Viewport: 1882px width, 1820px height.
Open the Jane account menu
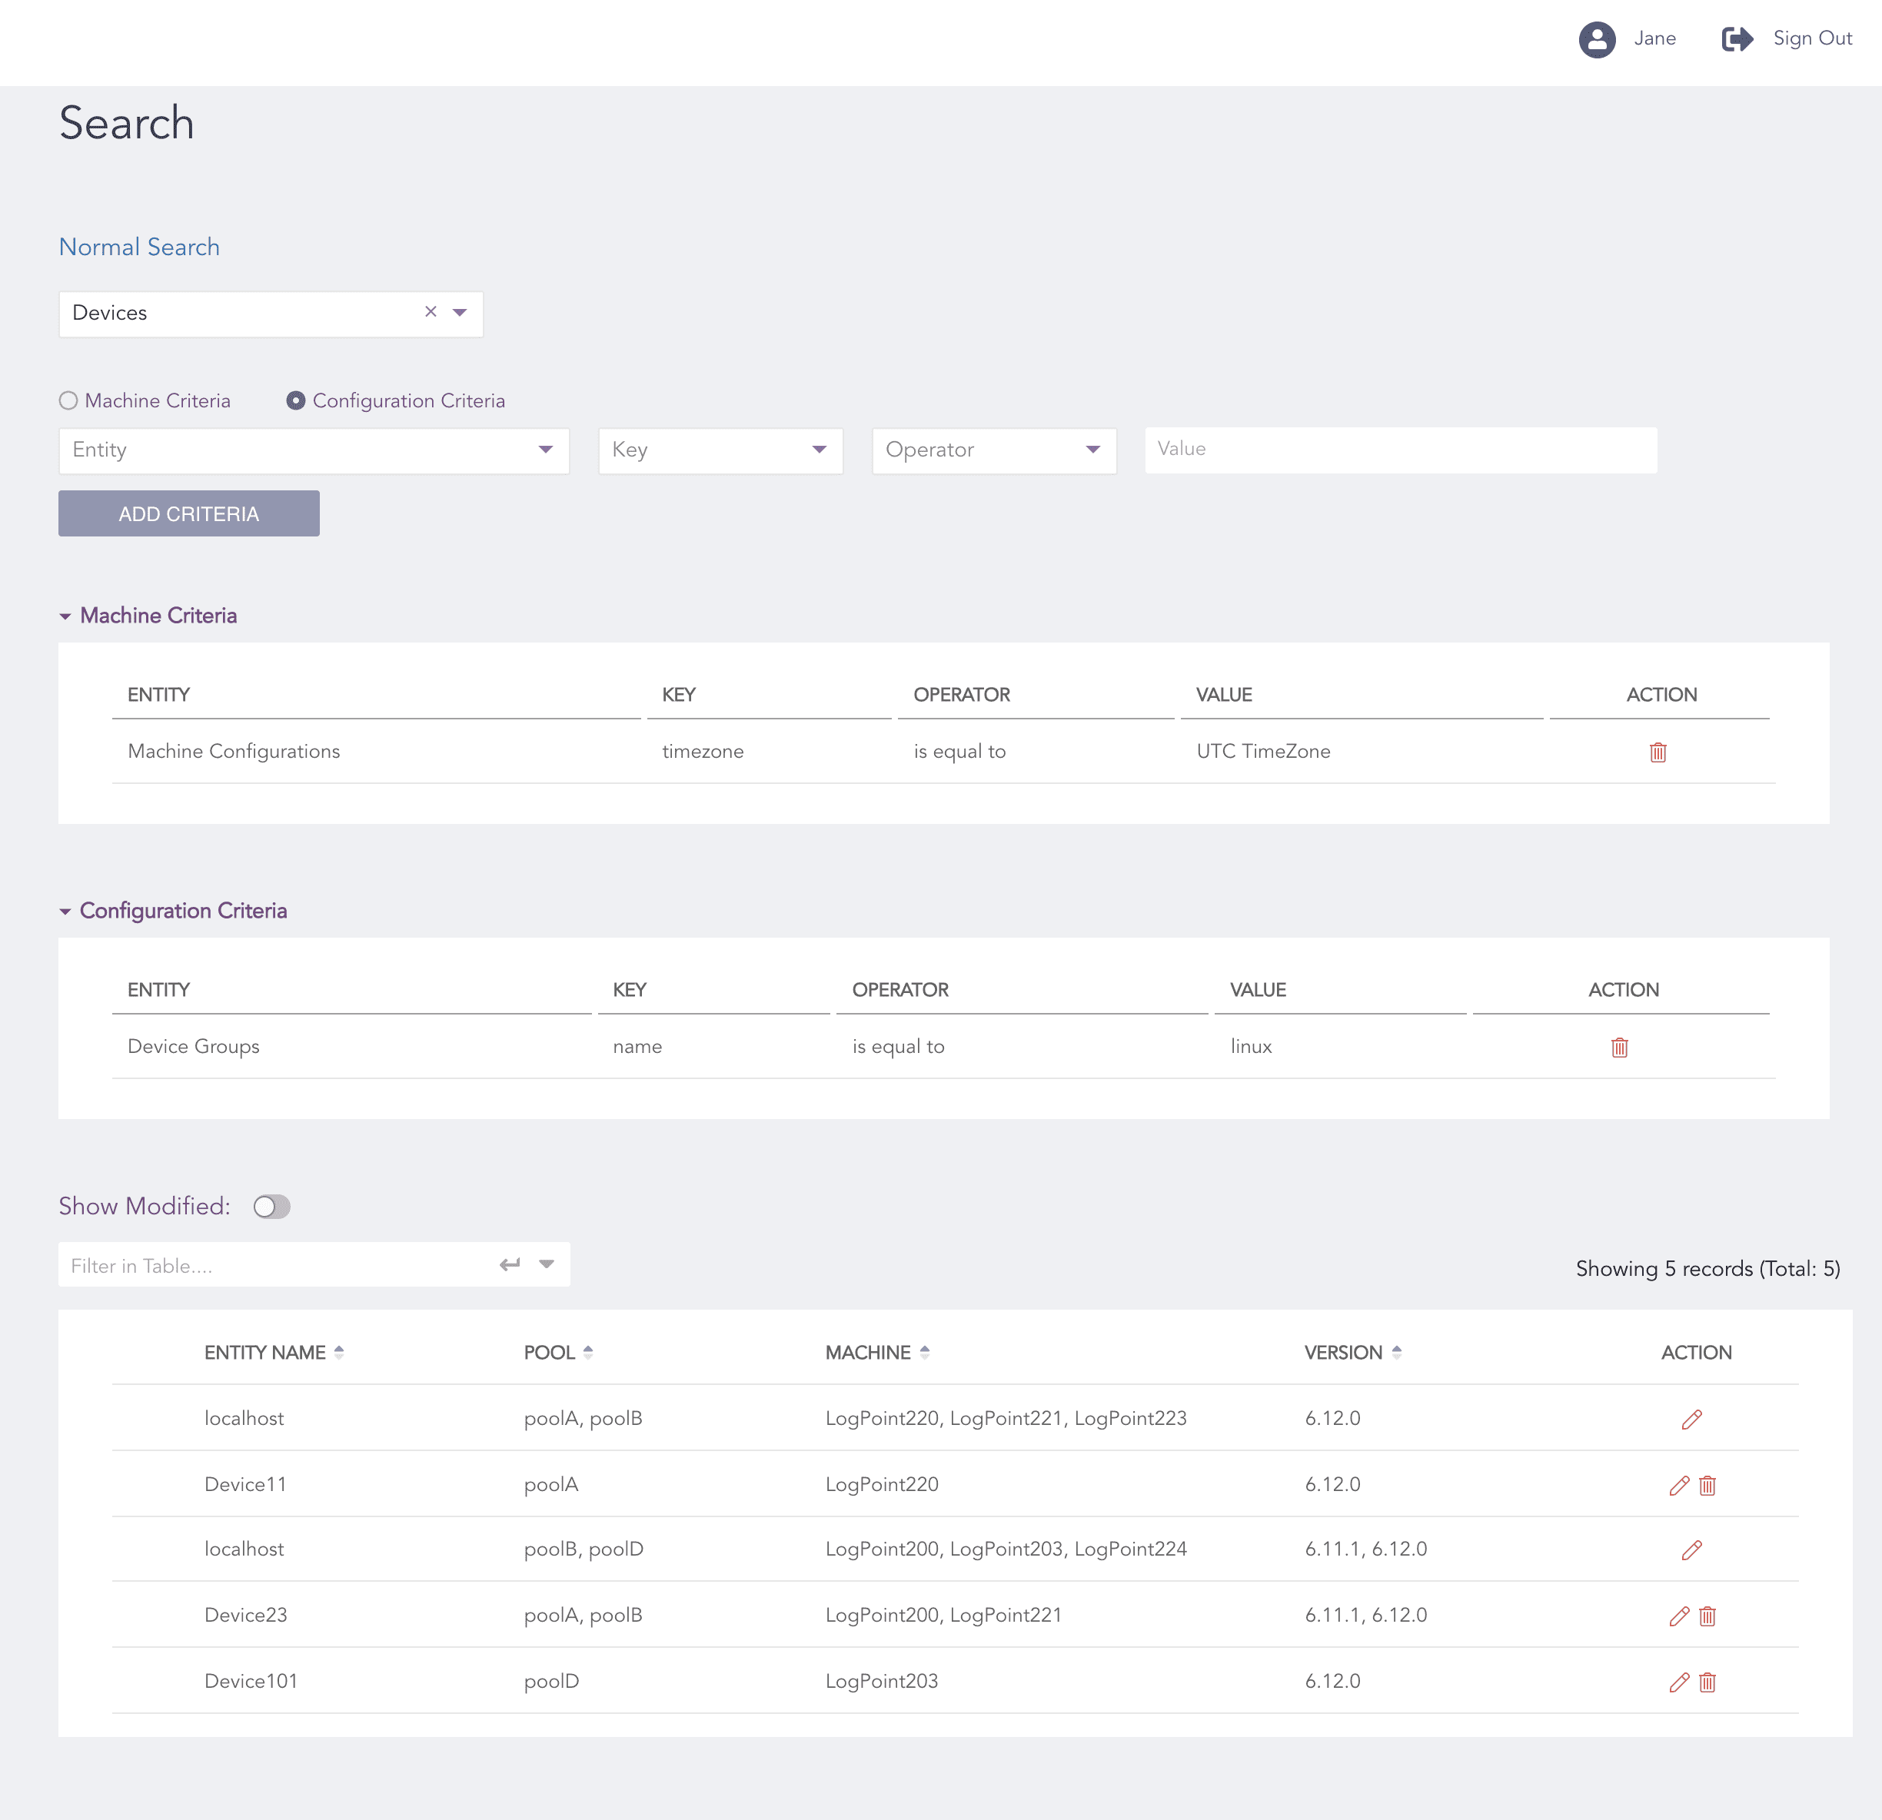coord(1654,38)
